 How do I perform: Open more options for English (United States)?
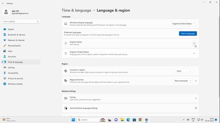pos(194,53)
